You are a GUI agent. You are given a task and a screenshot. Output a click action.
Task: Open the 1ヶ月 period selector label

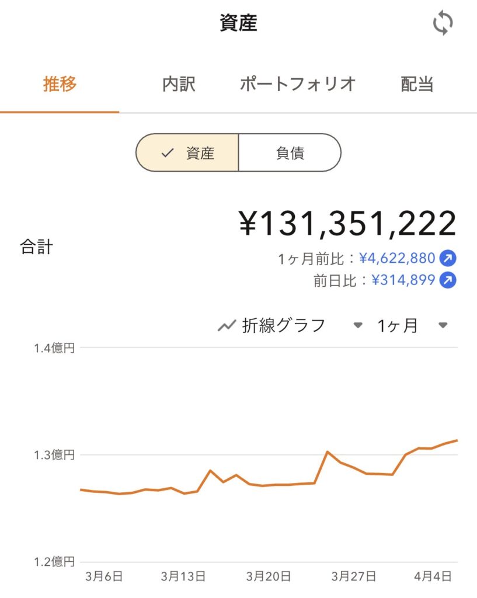(397, 325)
